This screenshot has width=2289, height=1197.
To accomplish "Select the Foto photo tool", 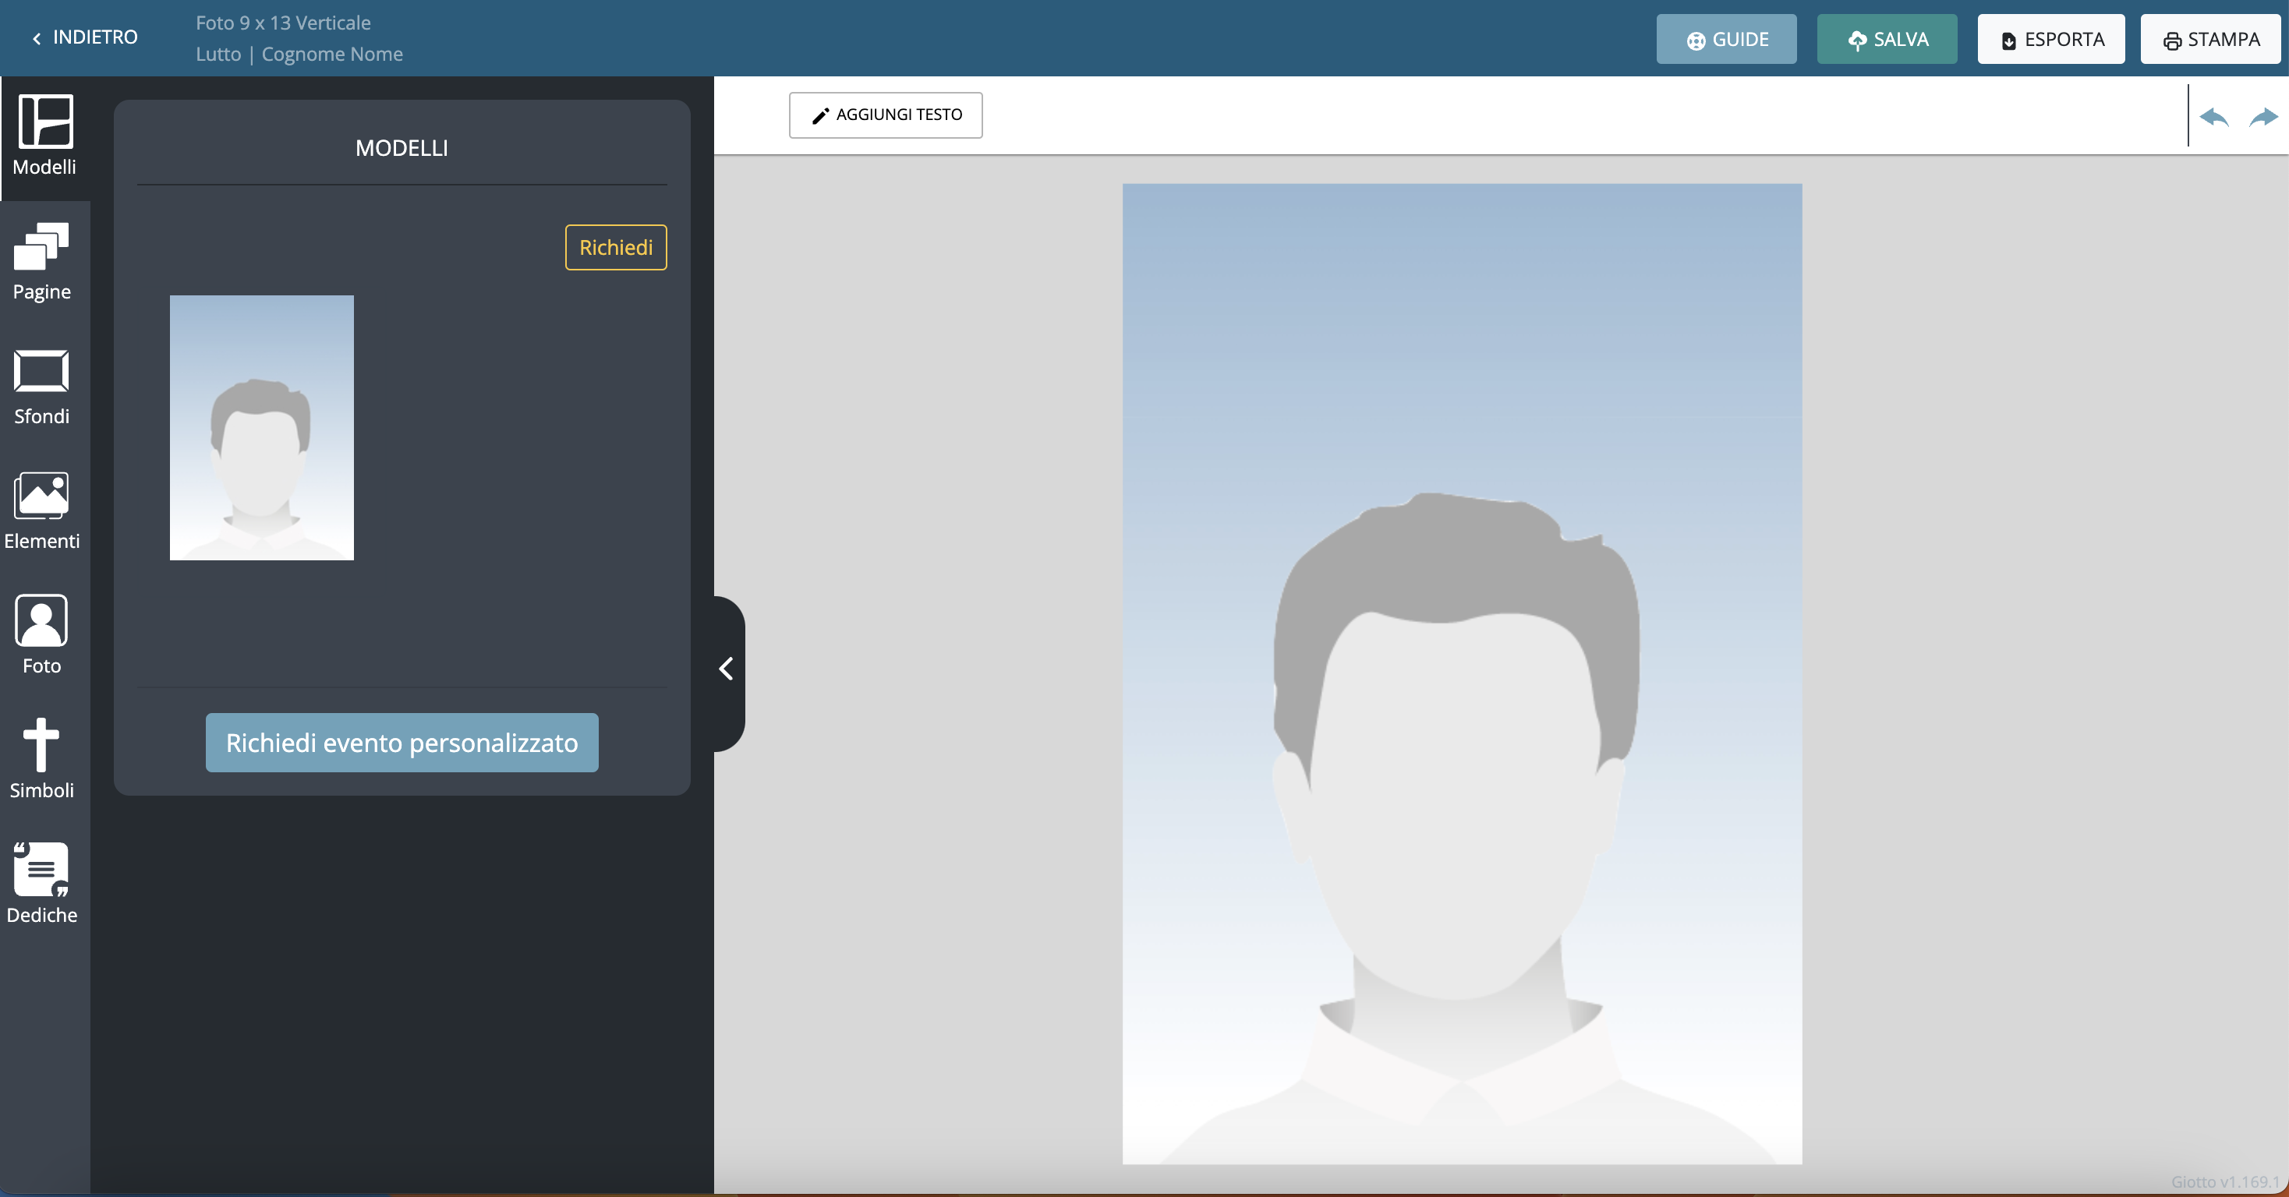I will point(42,634).
